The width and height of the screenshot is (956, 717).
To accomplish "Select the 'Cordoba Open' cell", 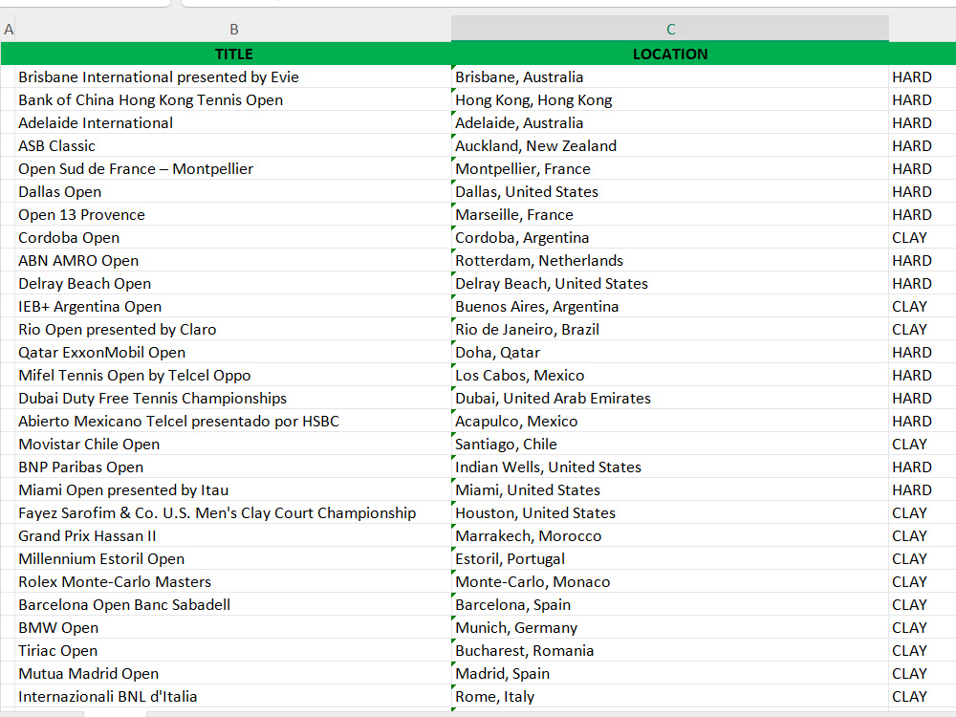I will tap(233, 238).
